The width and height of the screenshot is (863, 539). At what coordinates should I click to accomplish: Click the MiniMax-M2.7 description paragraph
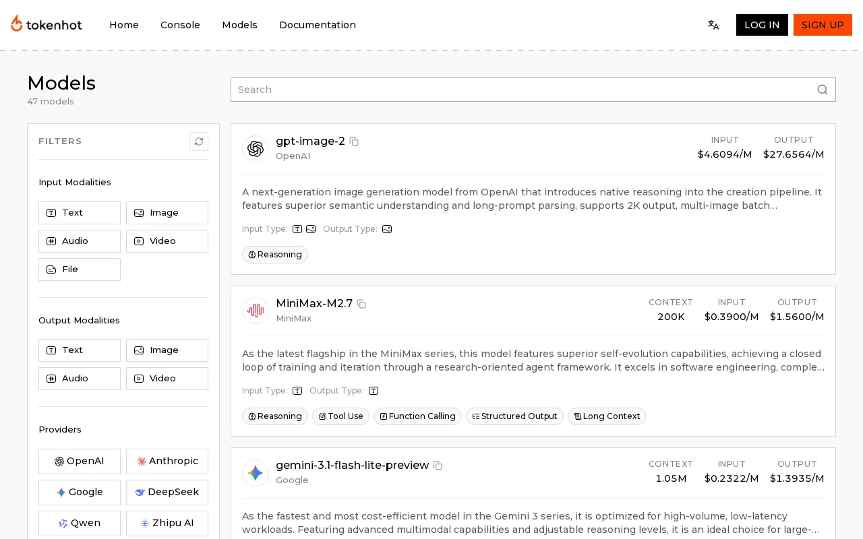click(x=533, y=360)
